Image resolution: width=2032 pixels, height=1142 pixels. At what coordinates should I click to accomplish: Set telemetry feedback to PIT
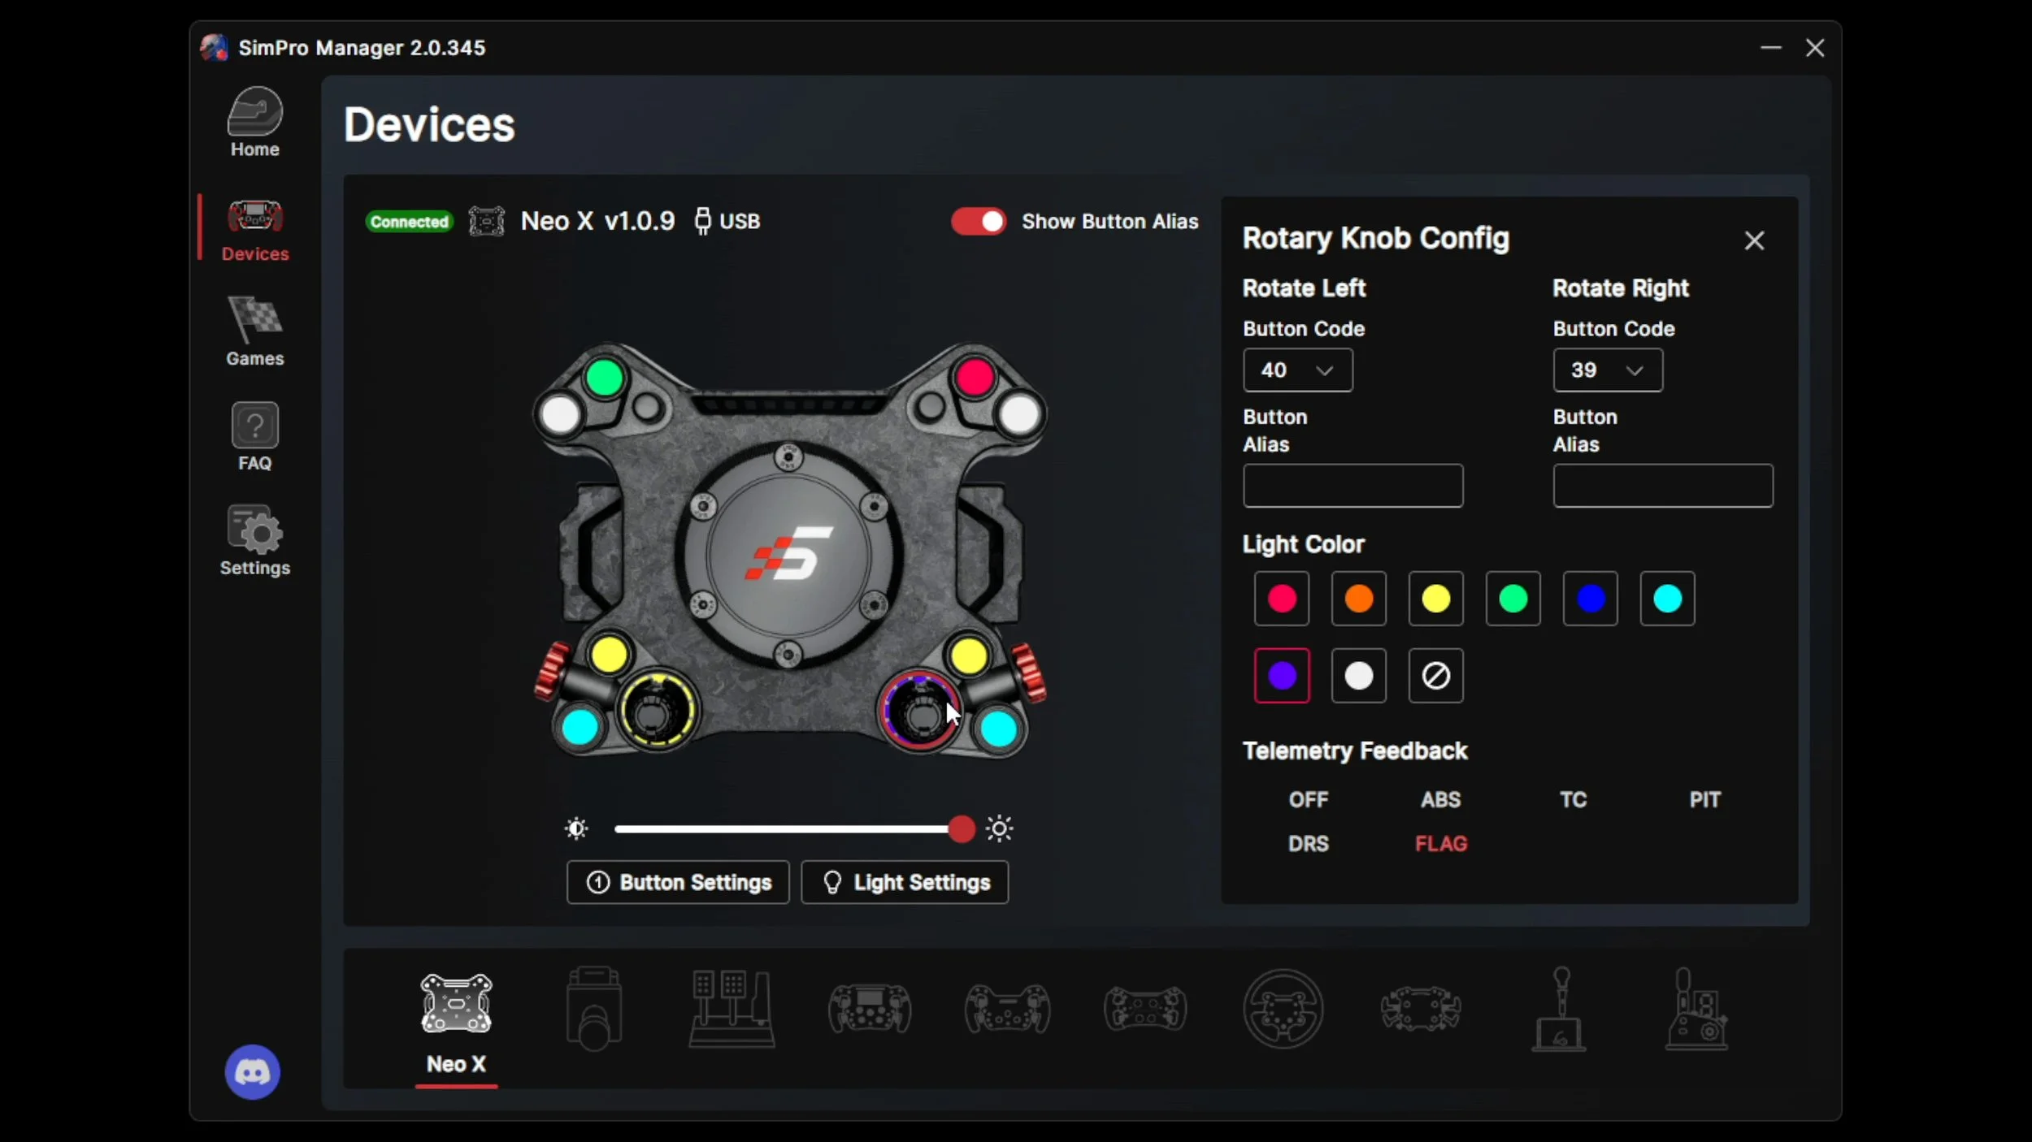(1704, 799)
